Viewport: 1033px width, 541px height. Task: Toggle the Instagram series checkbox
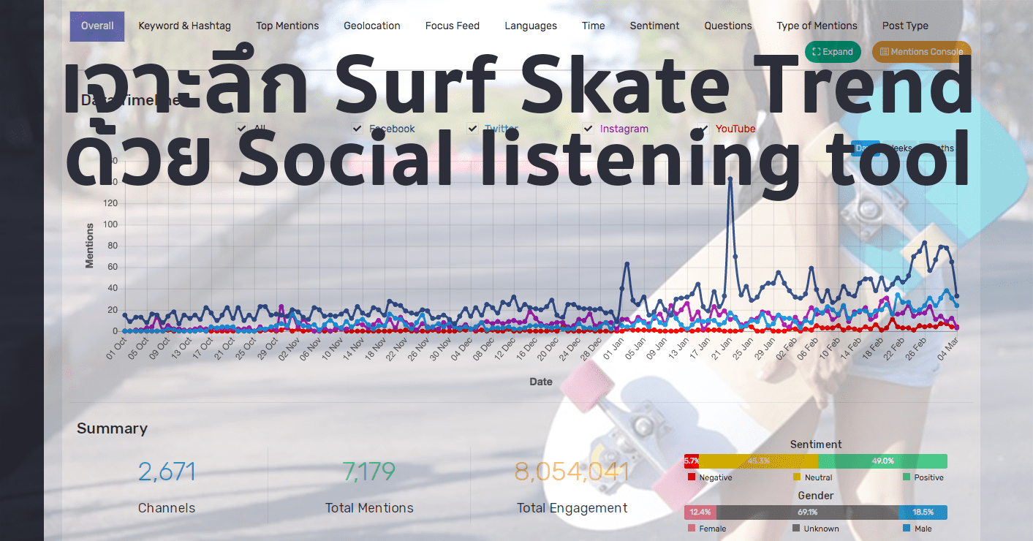point(589,129)
